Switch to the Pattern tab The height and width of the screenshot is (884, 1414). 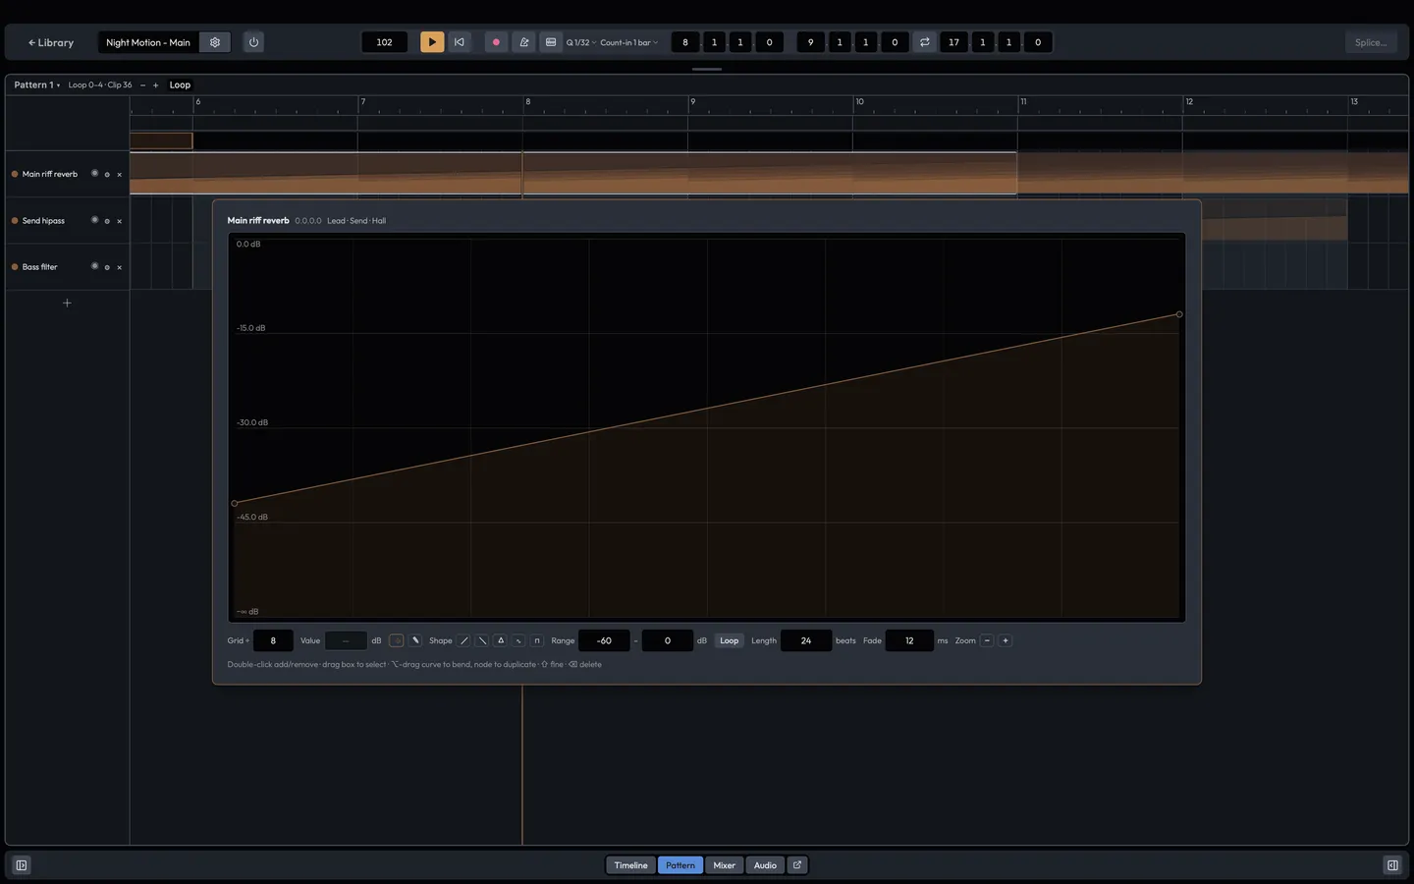click(x=680, y=865)
